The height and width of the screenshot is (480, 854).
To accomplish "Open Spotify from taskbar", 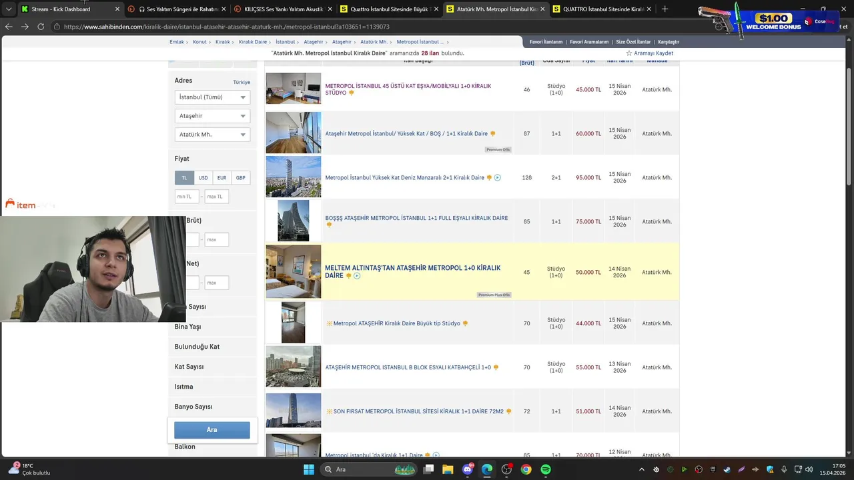I will coord(546,469).
